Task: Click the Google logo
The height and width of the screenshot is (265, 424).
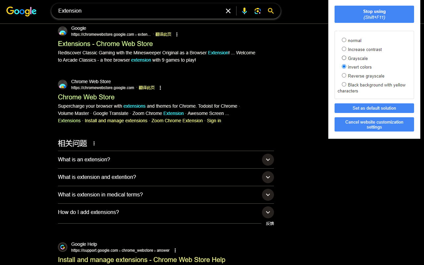Action: (22, 11)
